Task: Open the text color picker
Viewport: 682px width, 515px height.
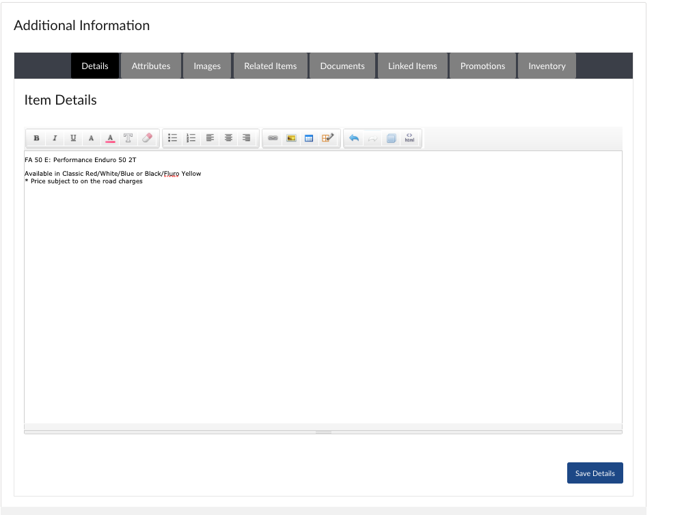Action: pos(109,137)
